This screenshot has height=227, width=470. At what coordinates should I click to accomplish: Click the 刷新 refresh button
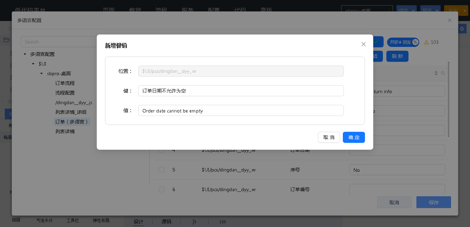click(397, 56)
